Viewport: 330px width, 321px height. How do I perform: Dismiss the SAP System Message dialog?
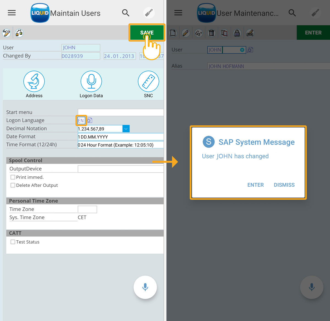pos(284,185)
